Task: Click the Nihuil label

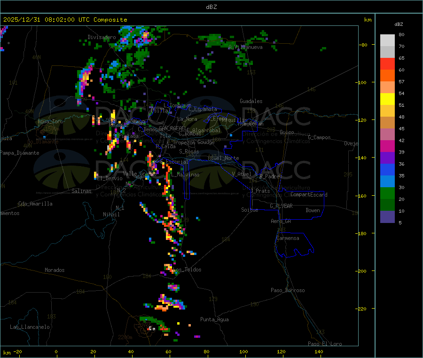Action: coord(111,215)
